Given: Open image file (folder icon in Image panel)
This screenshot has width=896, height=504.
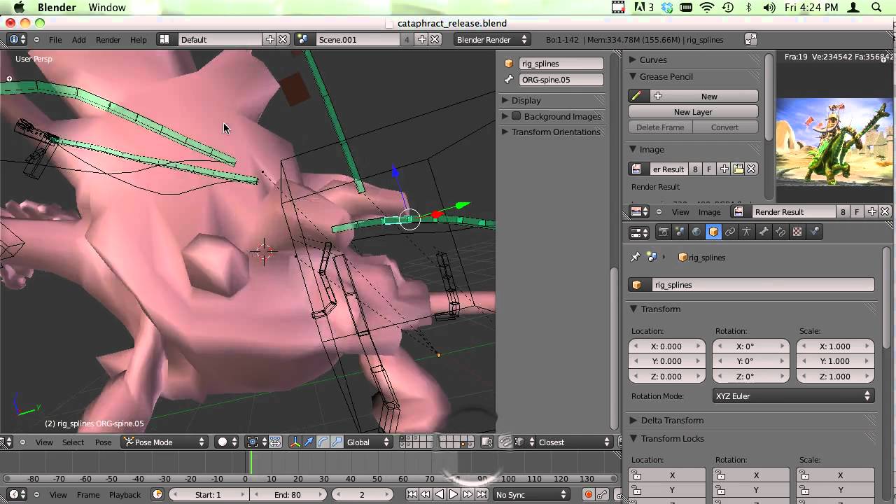Looking at the screenshot, I should point(738,169).
